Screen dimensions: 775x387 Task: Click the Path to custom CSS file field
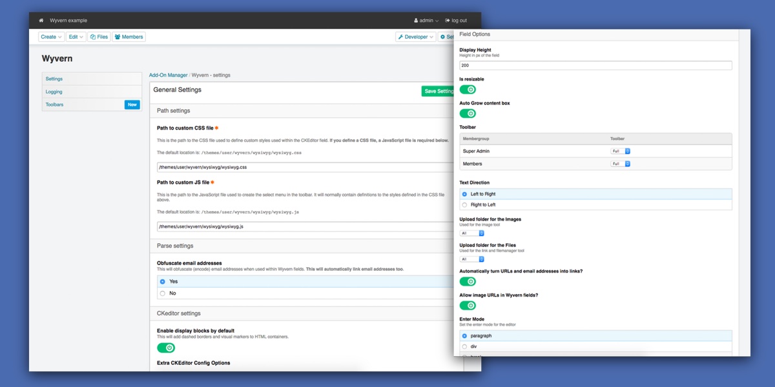306,167
